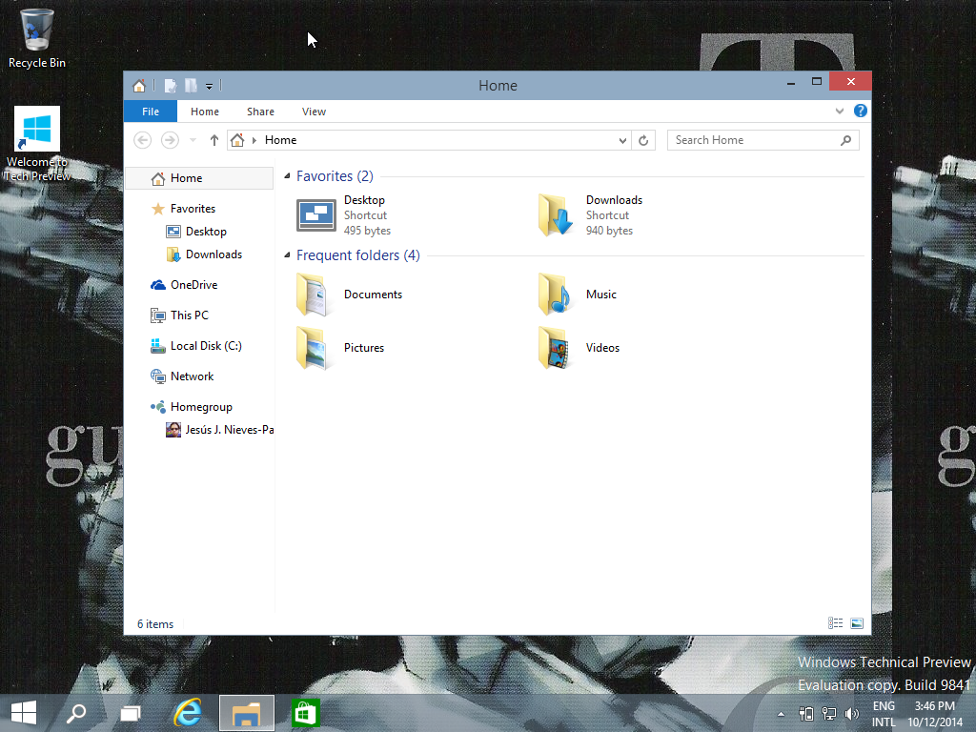The width and height of the screenshot is (976, 732).
Task: Click the Home icon in title bar
Action: click(x=139, y=85)
